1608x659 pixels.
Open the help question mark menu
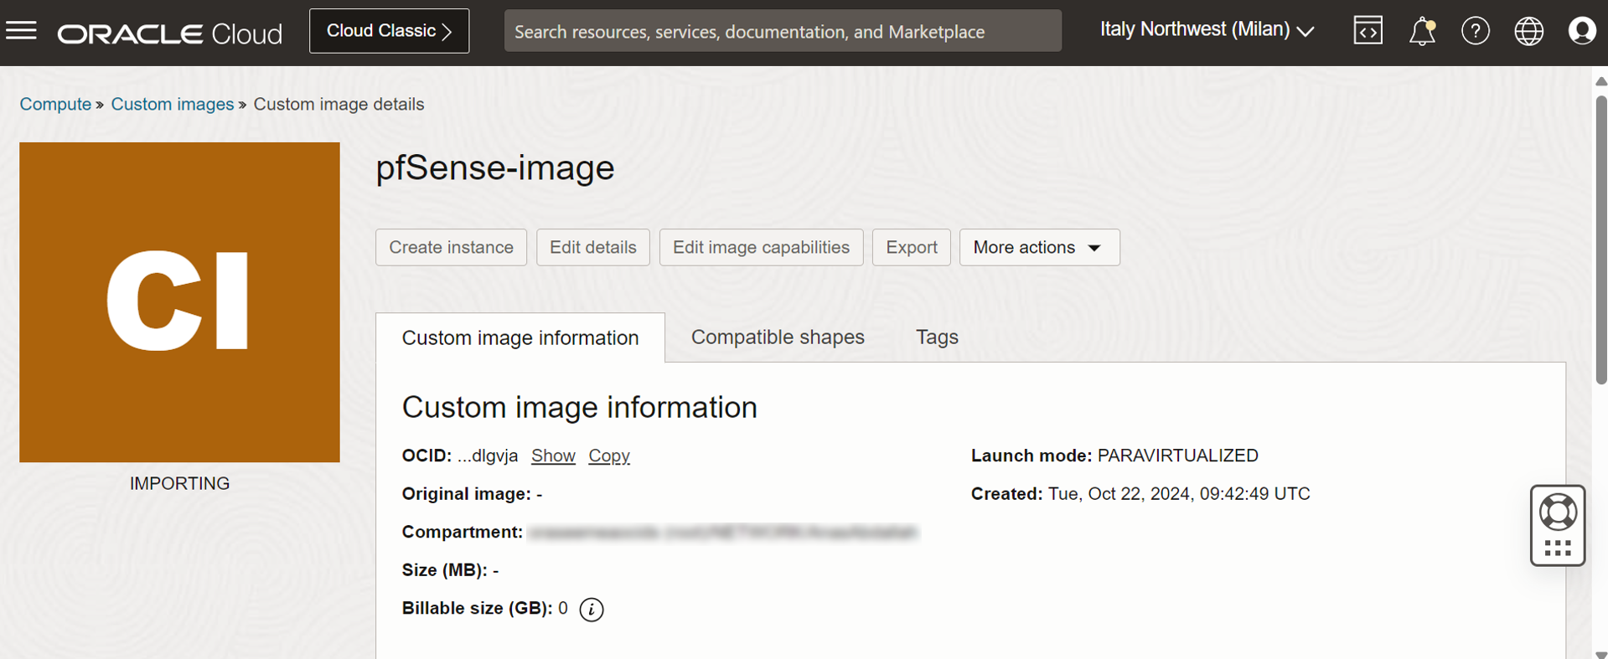[x=1475, y=32]
